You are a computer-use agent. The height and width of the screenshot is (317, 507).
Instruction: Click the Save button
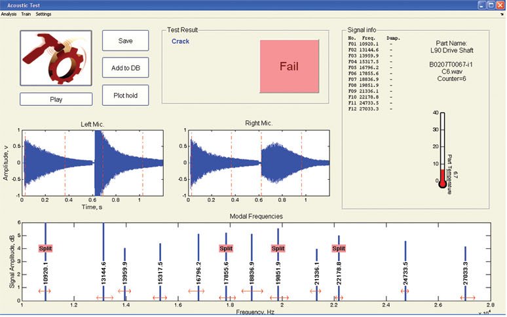pos(125,41)
